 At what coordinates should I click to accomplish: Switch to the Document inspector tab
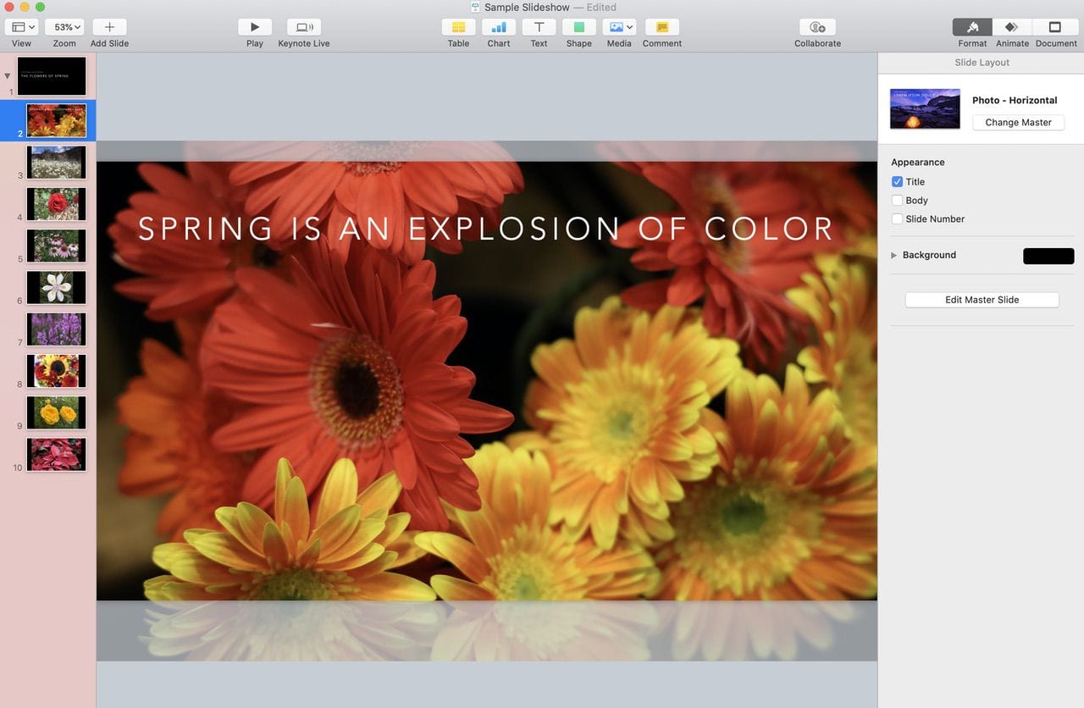click(1055, 27)
